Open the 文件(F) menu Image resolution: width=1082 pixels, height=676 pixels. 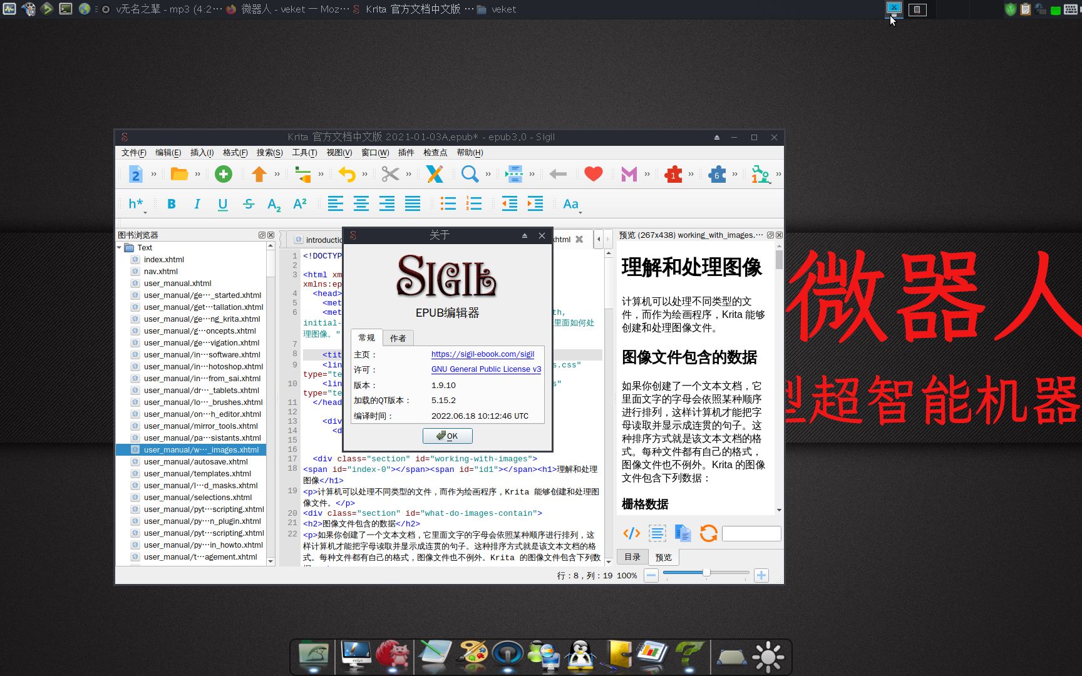pos(133,153)
